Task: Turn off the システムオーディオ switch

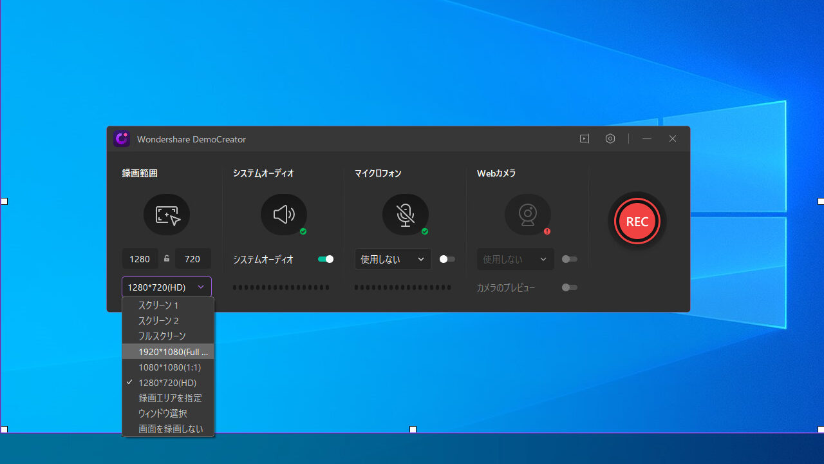Action: [x=326, y=259]
